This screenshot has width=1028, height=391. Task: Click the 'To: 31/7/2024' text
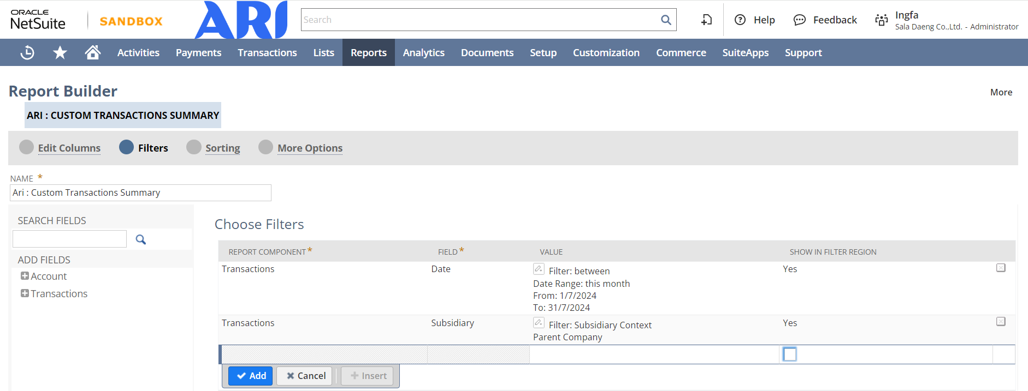pyautogui.click(x=562, y=308)
